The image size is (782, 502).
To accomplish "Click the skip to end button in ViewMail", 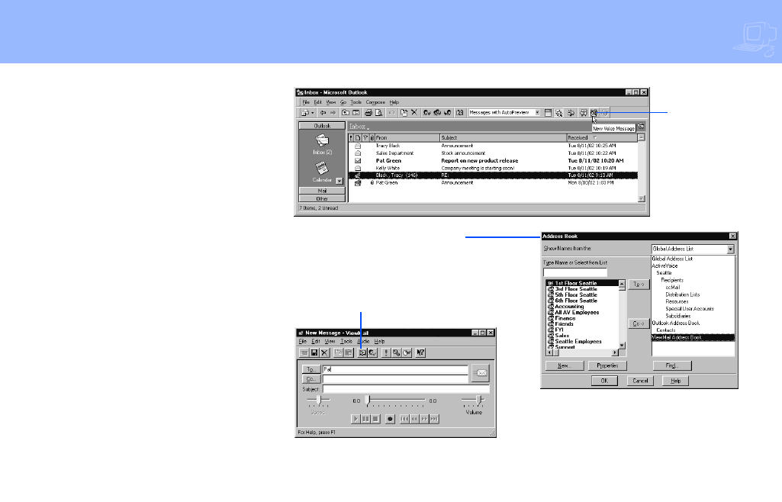I will coord(434,420).
